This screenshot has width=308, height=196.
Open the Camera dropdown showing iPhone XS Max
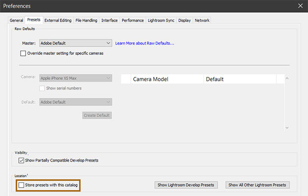click(x=76, y=78)
